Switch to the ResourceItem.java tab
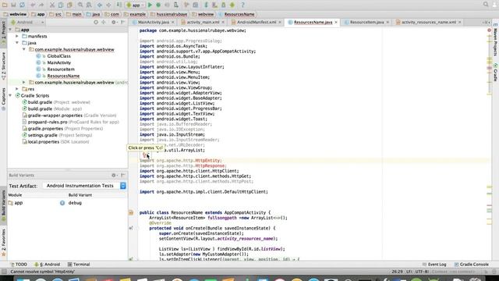Screen dimensions: 499x281 click(366, 23)
